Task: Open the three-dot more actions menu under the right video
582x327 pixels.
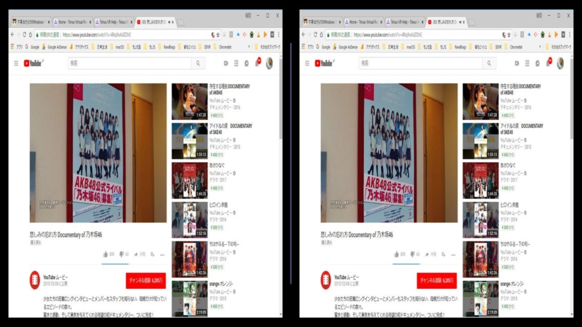Action: click(453, 255)
